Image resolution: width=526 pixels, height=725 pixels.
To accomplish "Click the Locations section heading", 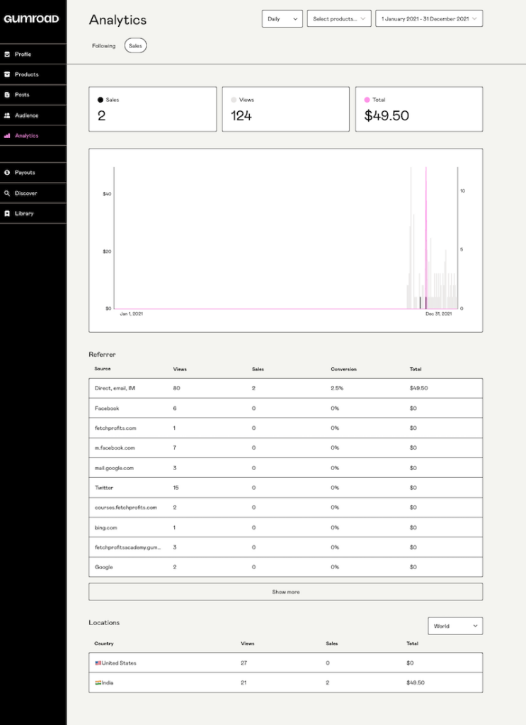I will point(104,623).
